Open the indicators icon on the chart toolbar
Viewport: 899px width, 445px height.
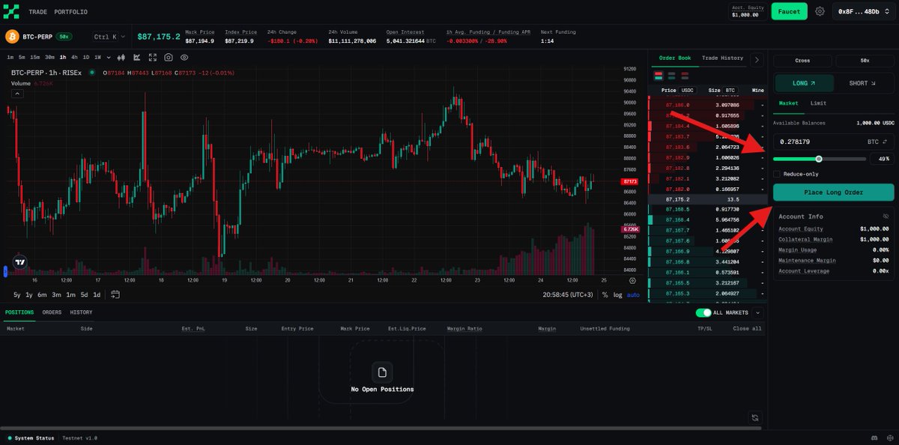(136, 58)
